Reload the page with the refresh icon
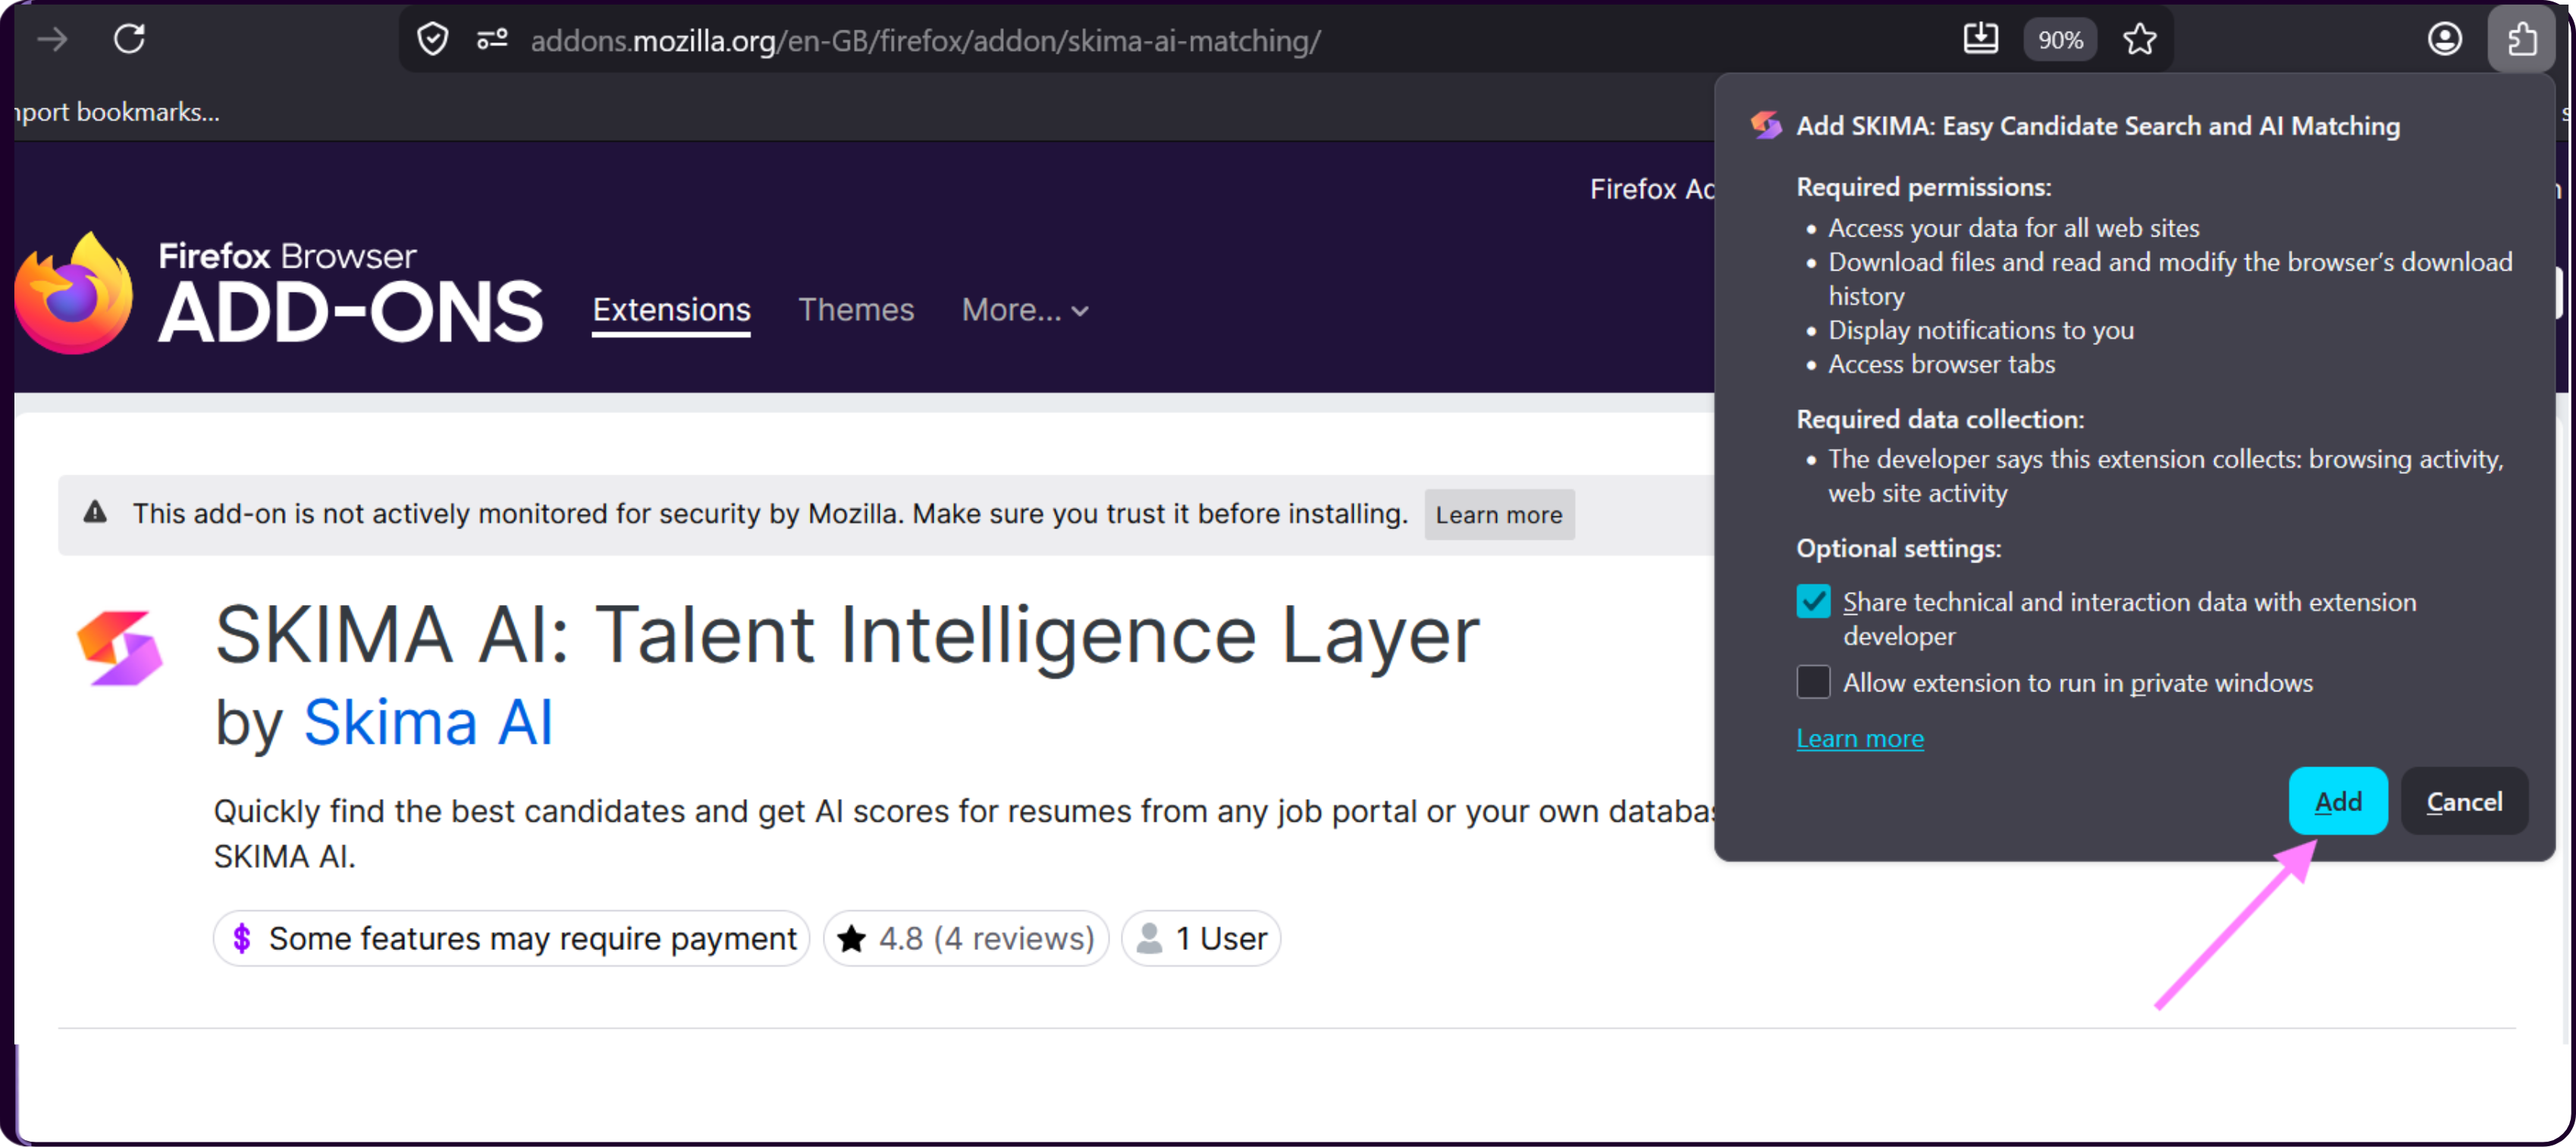2576x1147 pixels. click(129, 39)
